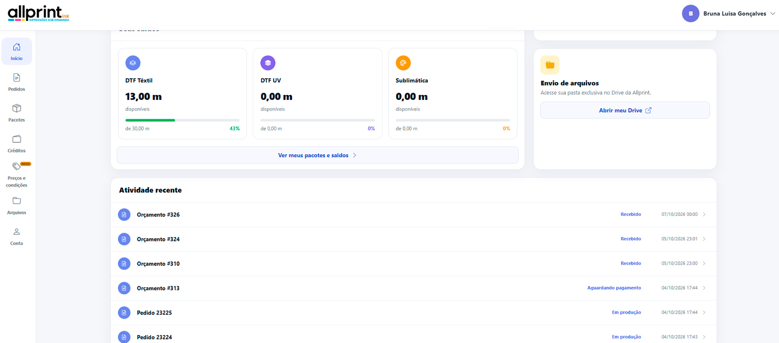Click the document icon of Orçamento #310
The height and width of the screenshot is (343, 779).
click(124, 264)
